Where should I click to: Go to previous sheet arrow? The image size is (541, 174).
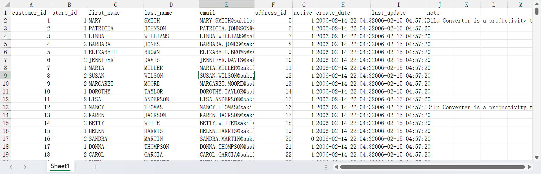[11, 167]
